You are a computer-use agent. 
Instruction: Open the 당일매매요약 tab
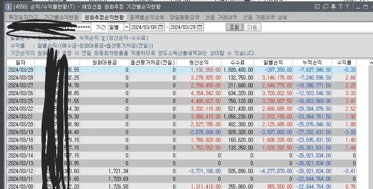[x=185, y=17]
